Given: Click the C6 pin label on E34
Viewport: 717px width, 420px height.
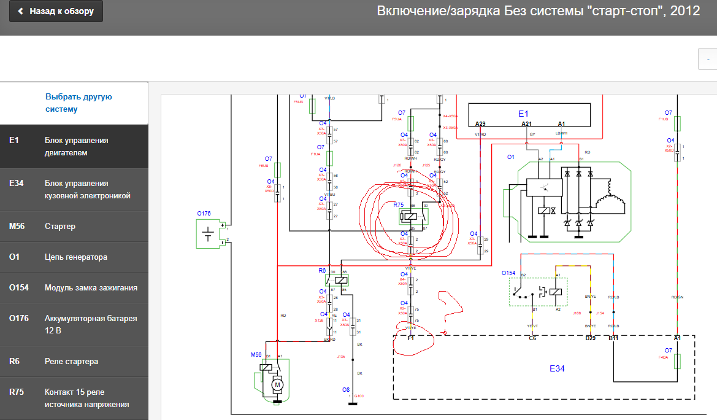Looking at the screenshot, I should (532, 338).
